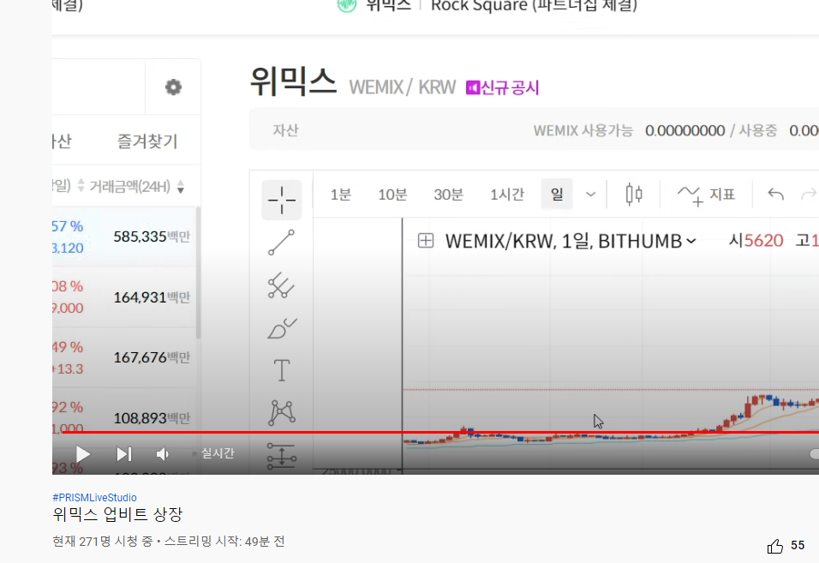The image size is (819, 563).
Task: Open the settings gear in coin list
Action: [173, 87]
